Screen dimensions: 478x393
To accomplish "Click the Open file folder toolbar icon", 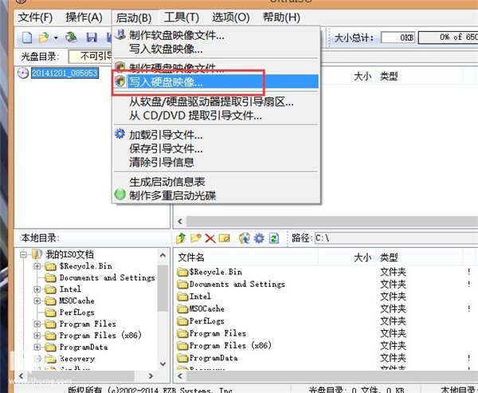I will (45, 37).
